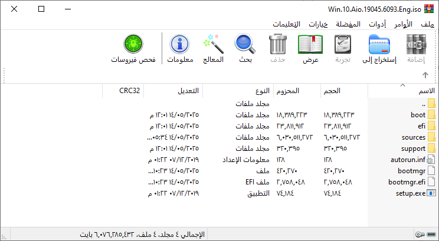
Task: Click the type "التطبيق" of setup.exe
Action: point(258,193)
